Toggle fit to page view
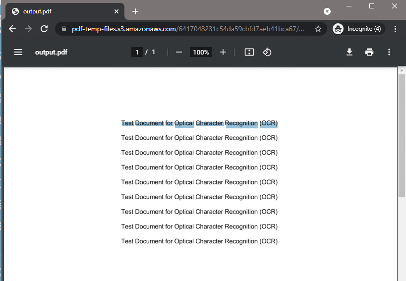This screenshot has height=281, width=406. pyautogui.click(x=249, y=52)
